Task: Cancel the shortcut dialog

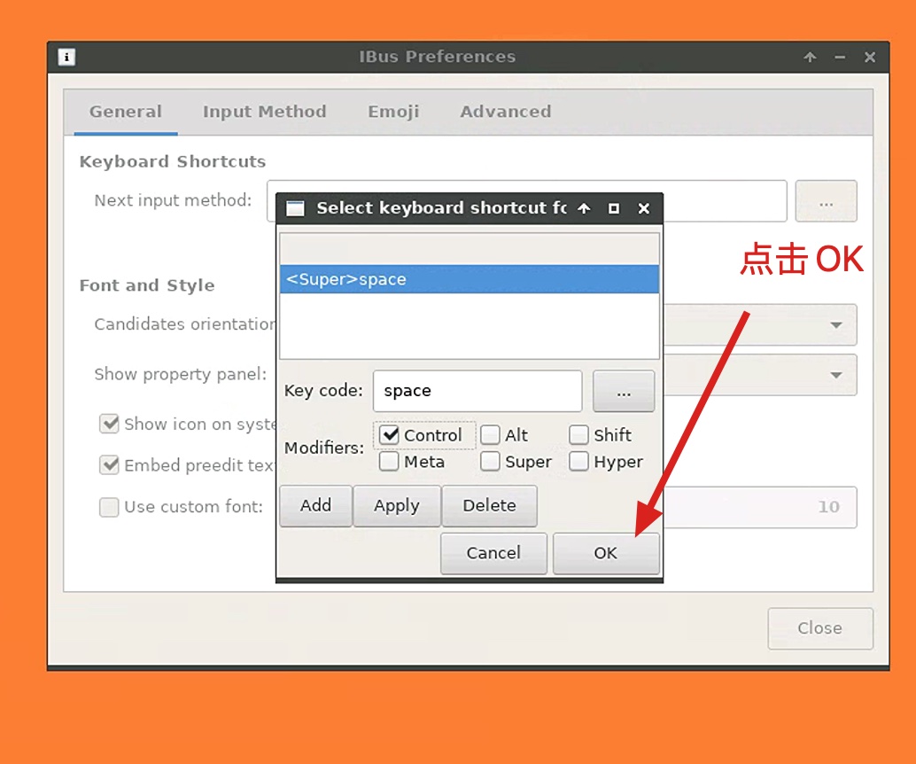Action: [493, 553]
